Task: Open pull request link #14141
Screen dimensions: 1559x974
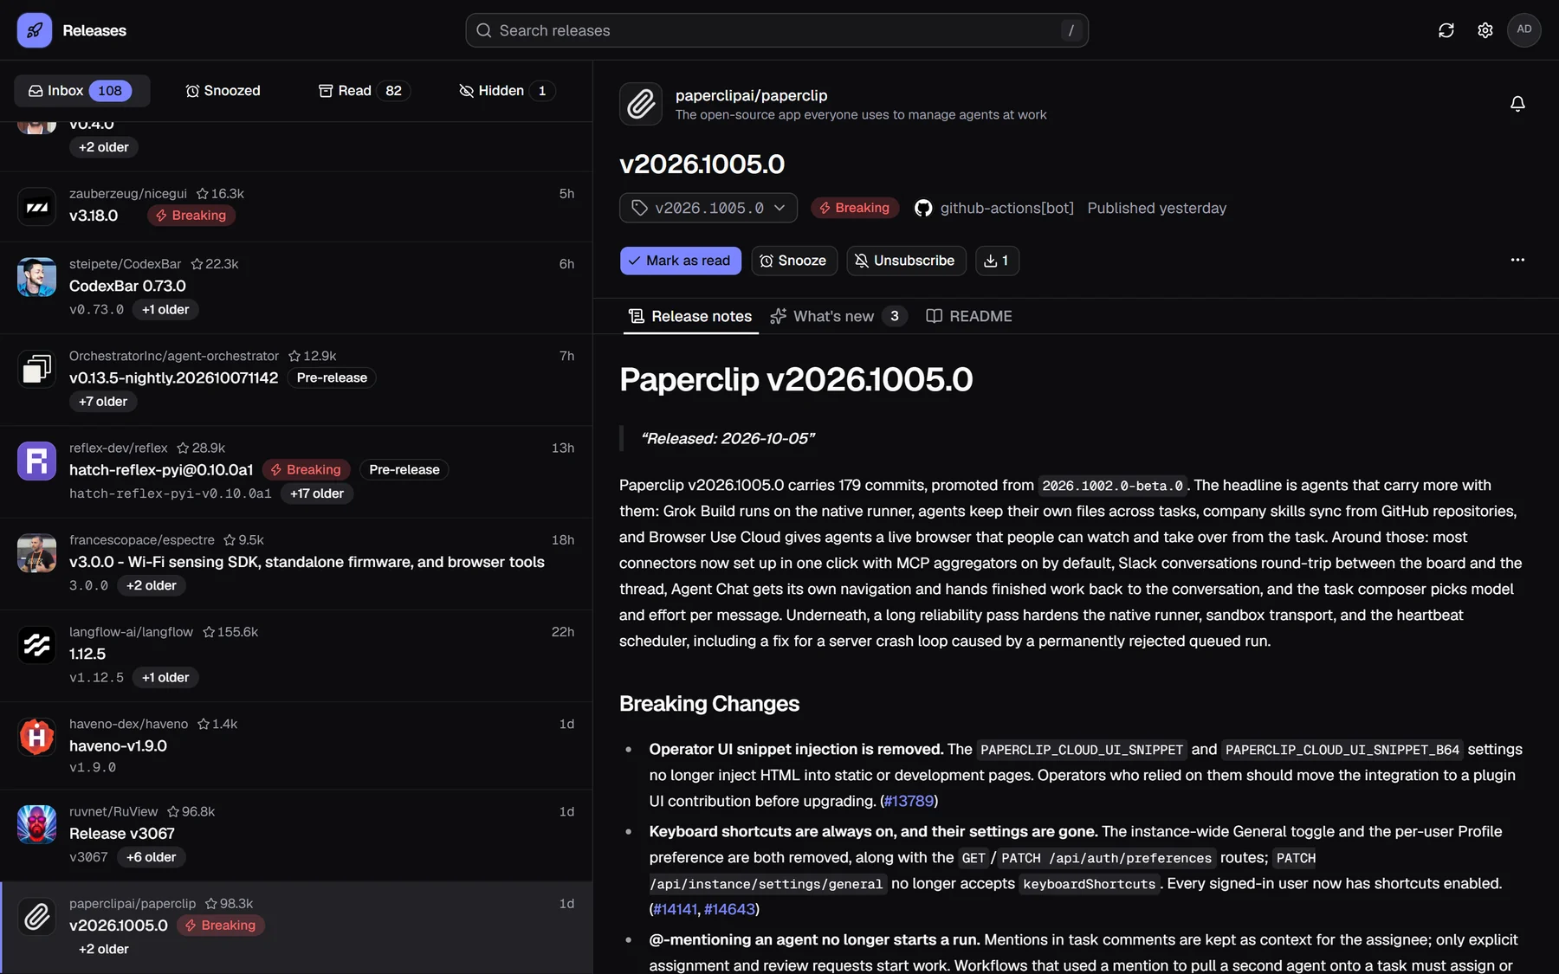Action: coord(676,910)
